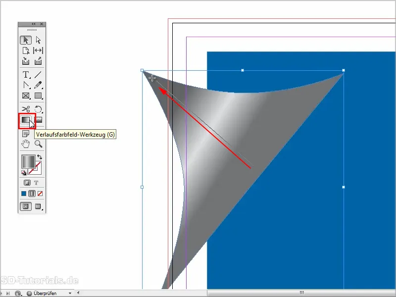This screenshot has width=396, height=297.
Task: Choose the Page tool
Action: click(26, 50)
